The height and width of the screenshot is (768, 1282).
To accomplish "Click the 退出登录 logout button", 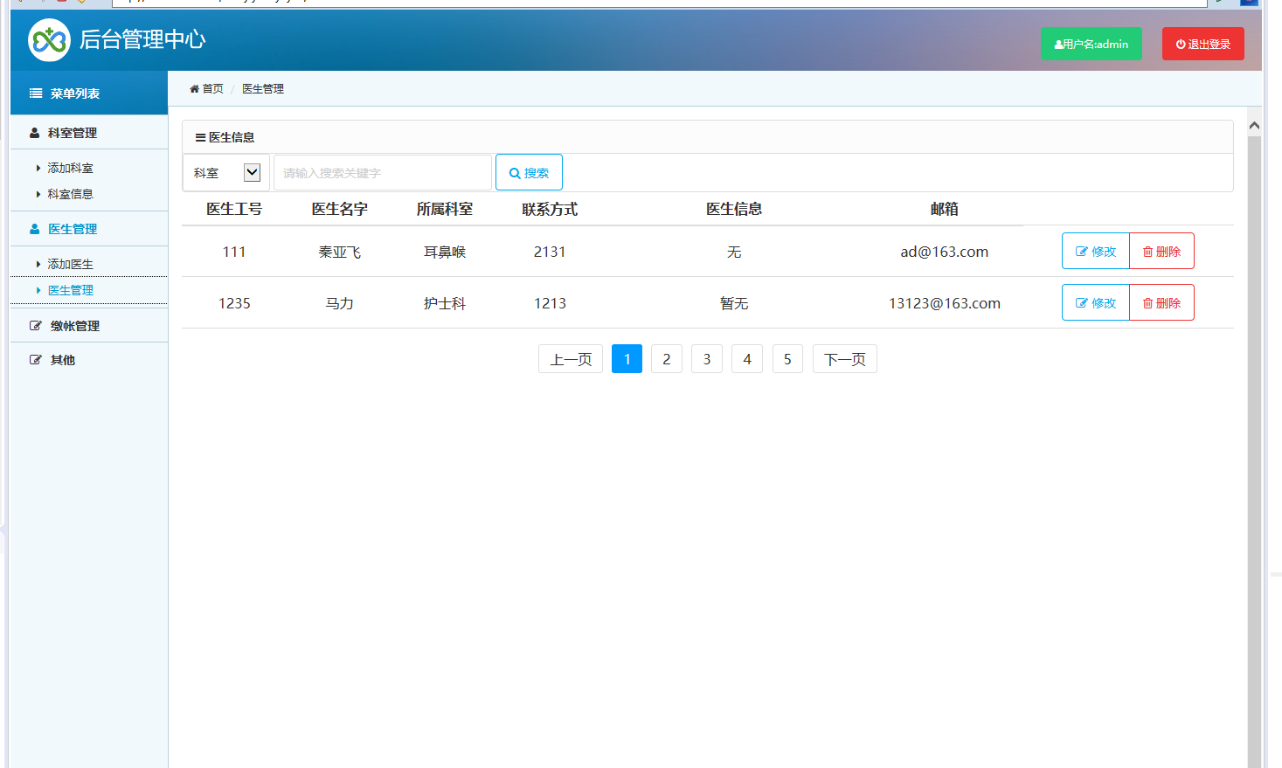I will click(x=1203, y=43).
